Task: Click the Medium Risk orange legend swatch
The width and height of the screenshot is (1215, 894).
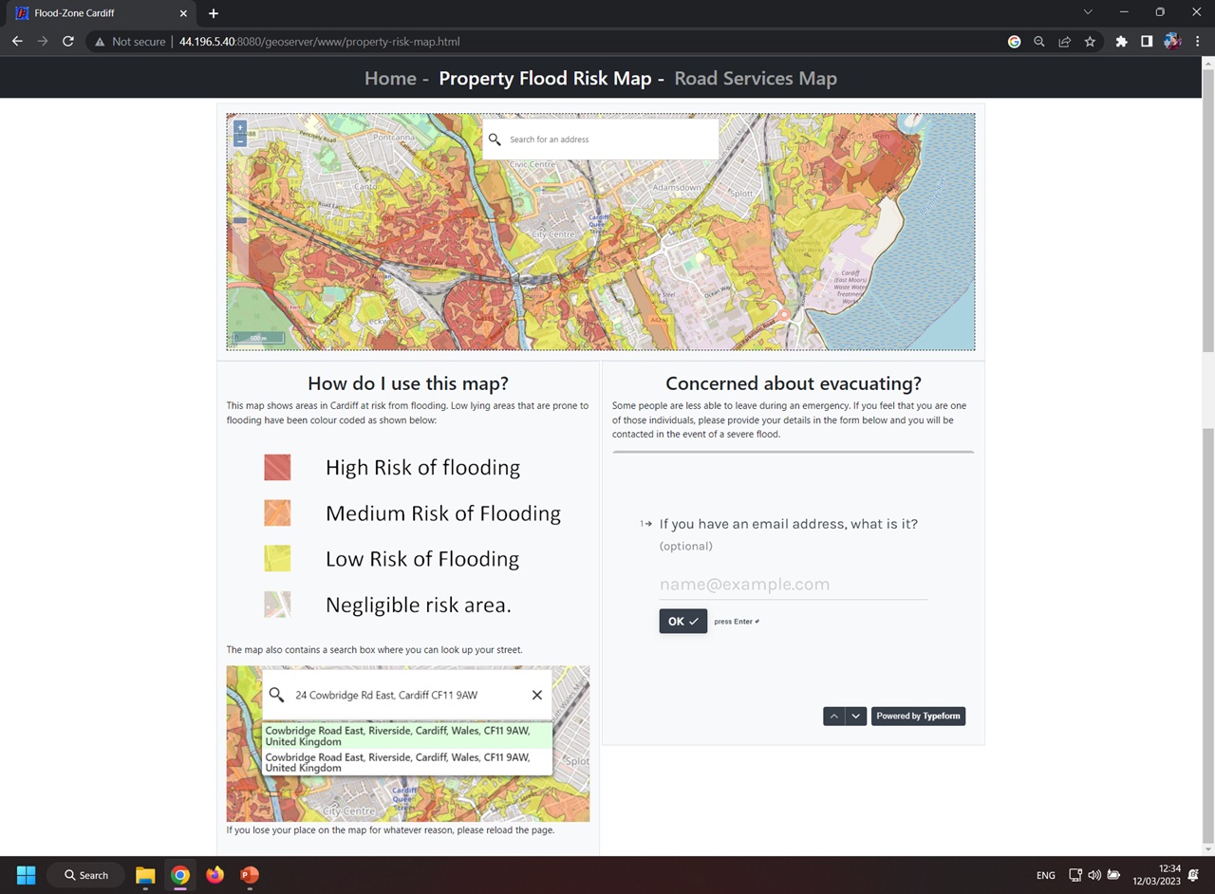Action: (277, 513)
